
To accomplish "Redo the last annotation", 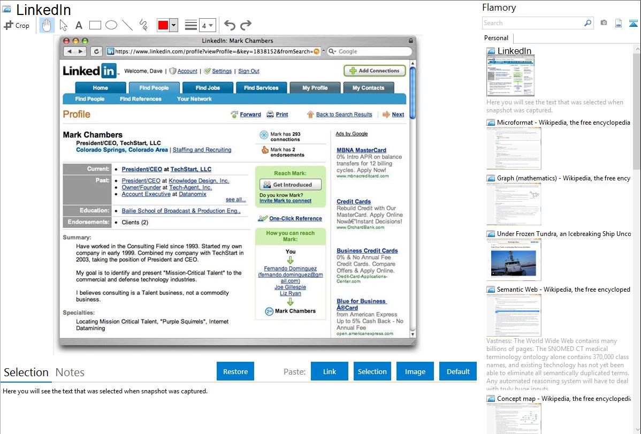I will coord(246,25).
